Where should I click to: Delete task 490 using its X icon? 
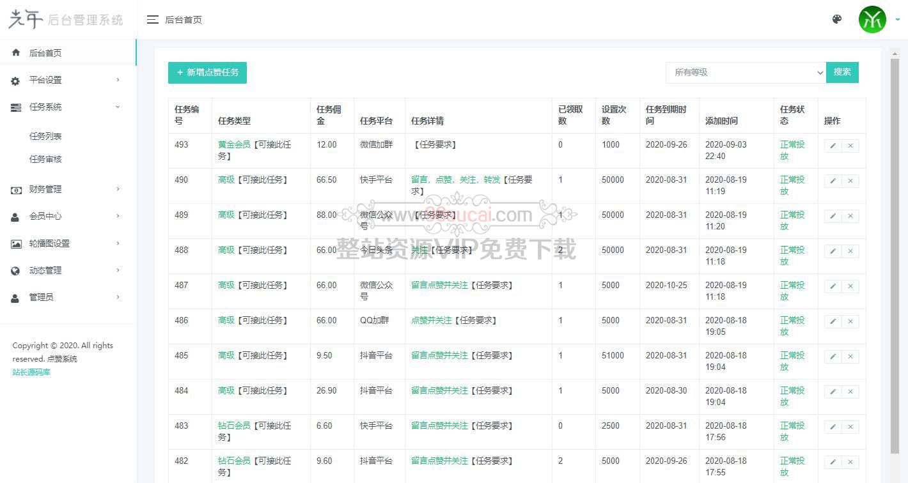tap(850, 181)
